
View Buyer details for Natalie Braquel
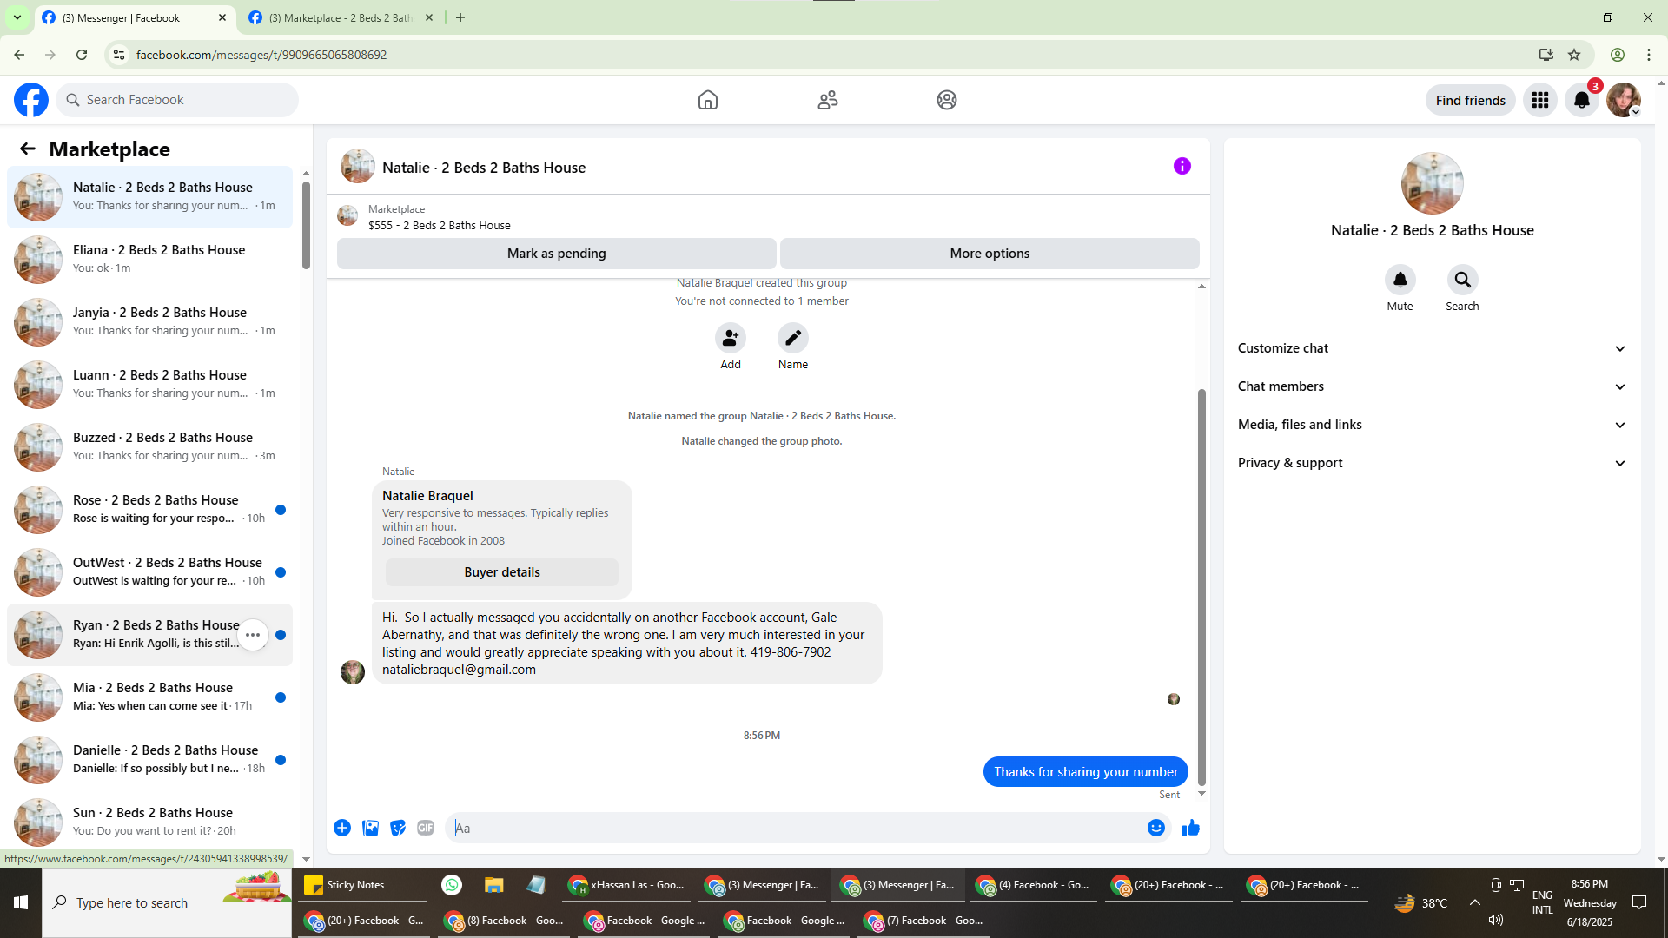tap(502, 572)
